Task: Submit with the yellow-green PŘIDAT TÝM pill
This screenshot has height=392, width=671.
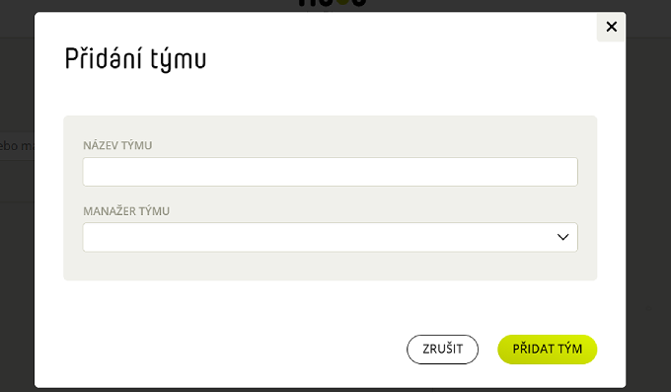Action: [x=548, y=350]
